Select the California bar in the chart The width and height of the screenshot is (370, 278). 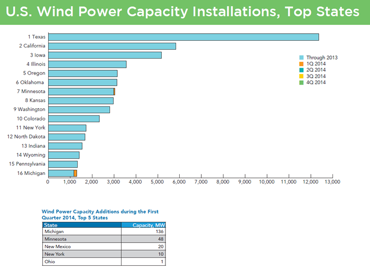point(112,46)
